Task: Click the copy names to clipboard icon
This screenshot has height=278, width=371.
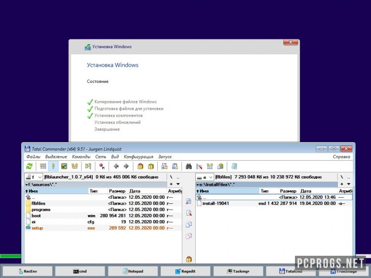Action: (220, 166)
